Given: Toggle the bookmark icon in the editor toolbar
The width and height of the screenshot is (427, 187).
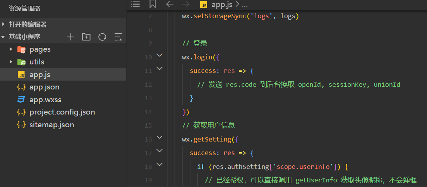Looking at the screenshot, I should coord(153,4).
